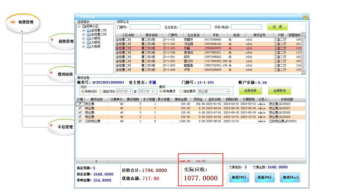
Task: Open the start month 2023-05 dropdown
Action: [130, 91]
